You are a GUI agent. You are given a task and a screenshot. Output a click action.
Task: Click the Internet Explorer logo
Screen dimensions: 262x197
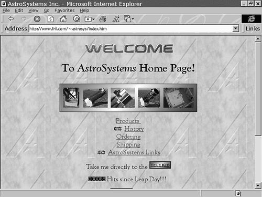pyautogui.click(x=252, y=19)
